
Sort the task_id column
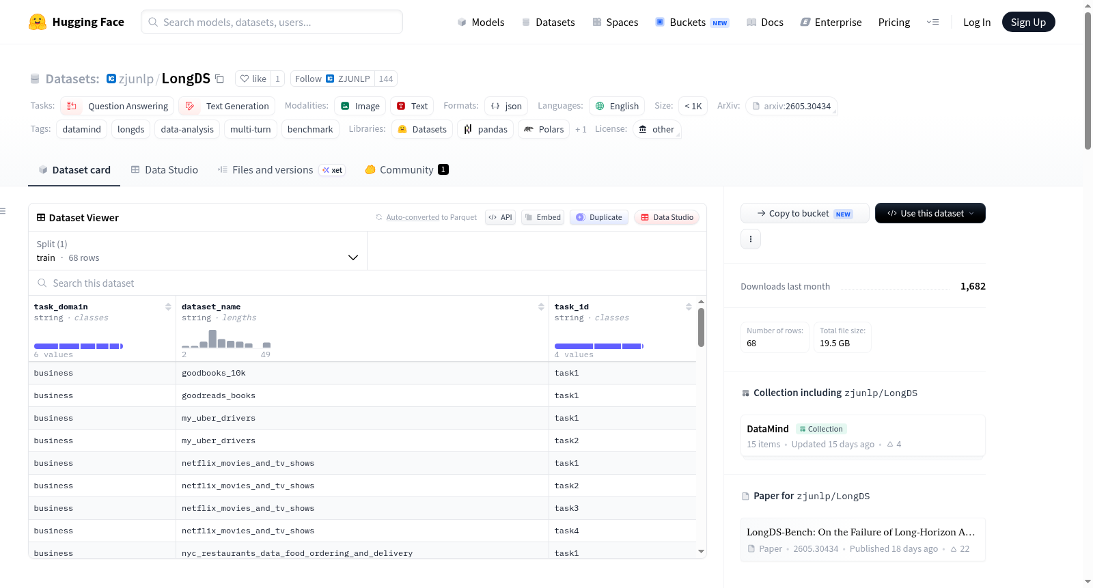689,307
